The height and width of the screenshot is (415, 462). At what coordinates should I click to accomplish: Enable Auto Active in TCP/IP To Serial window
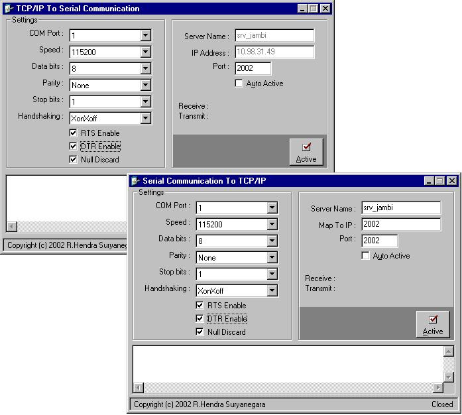click(x=239, y=84)
